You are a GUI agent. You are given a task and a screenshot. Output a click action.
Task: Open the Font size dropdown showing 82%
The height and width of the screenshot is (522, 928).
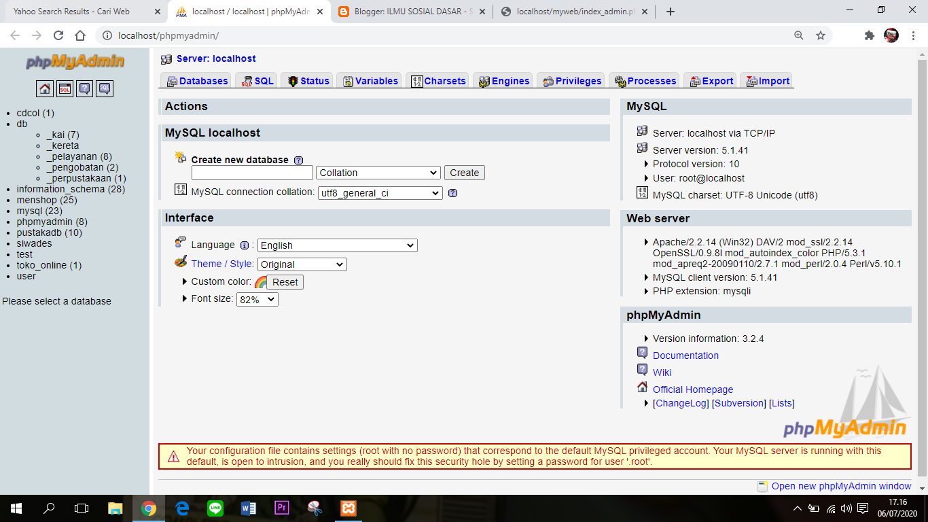point(257,299)
